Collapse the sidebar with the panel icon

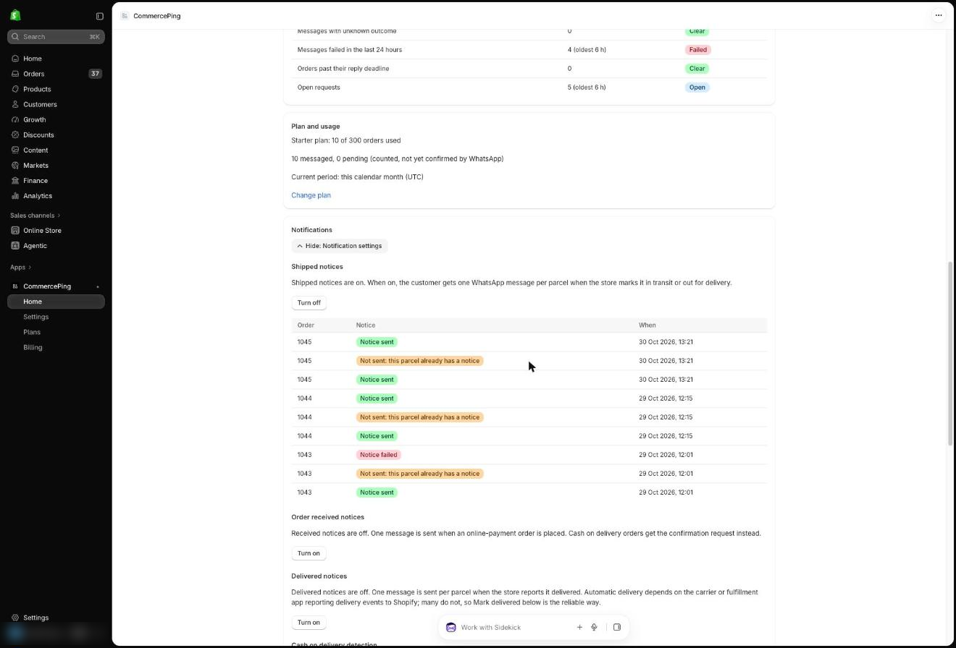(100, 16)
